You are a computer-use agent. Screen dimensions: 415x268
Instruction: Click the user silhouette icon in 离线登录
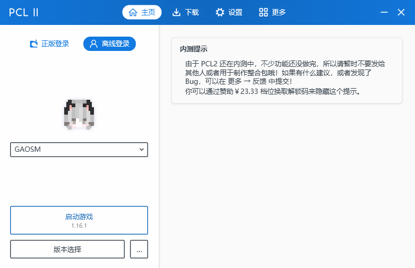(93, 44)
